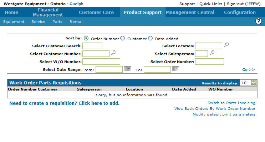Modify default print parameters

point(224,114)
